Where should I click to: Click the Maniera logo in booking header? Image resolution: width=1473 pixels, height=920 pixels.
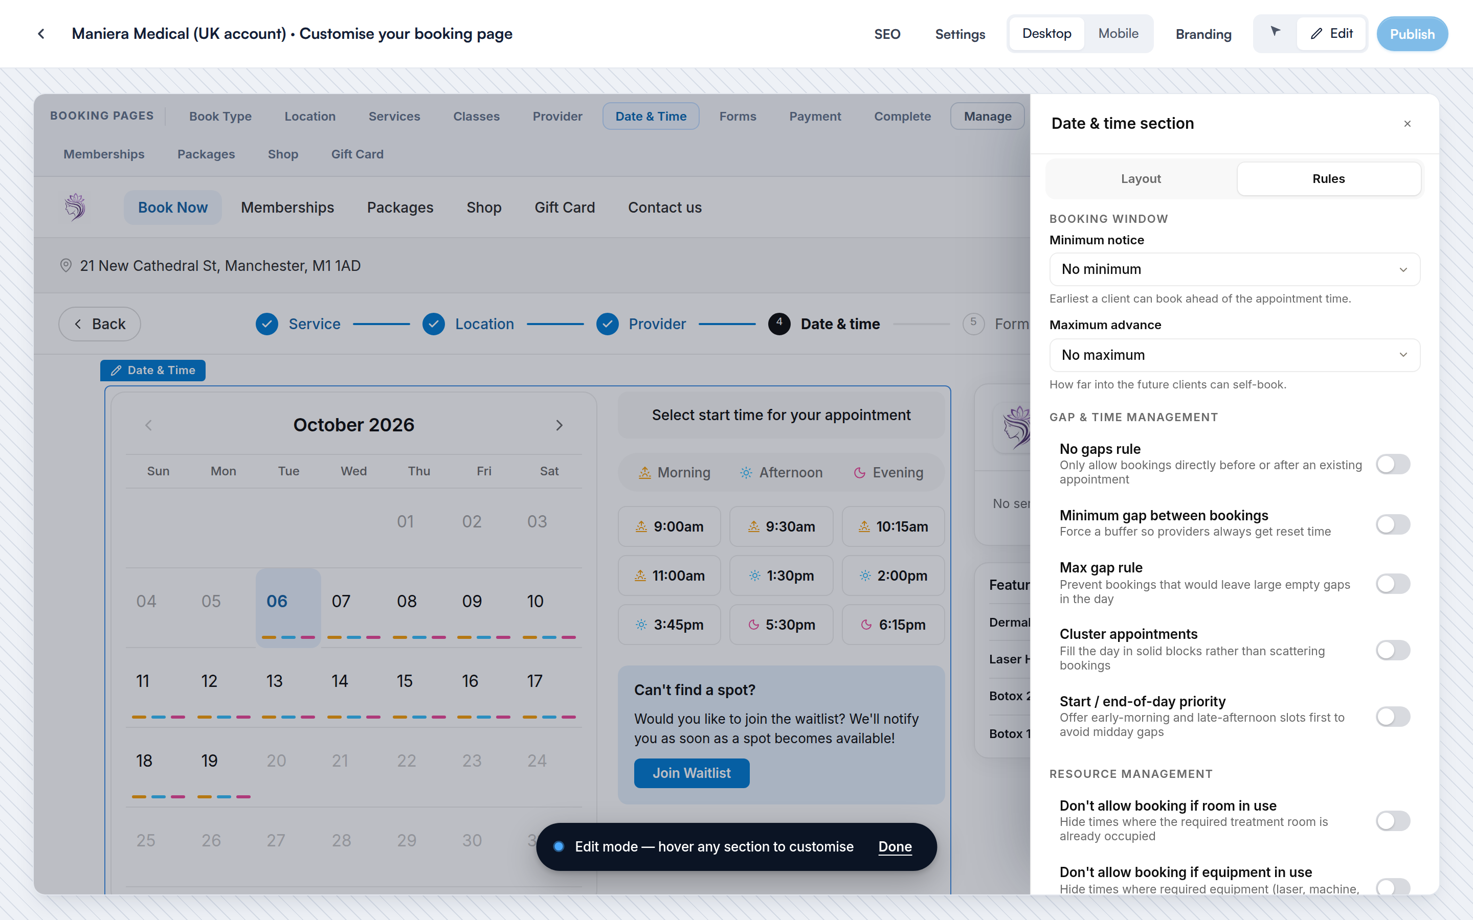coord(76,207)
